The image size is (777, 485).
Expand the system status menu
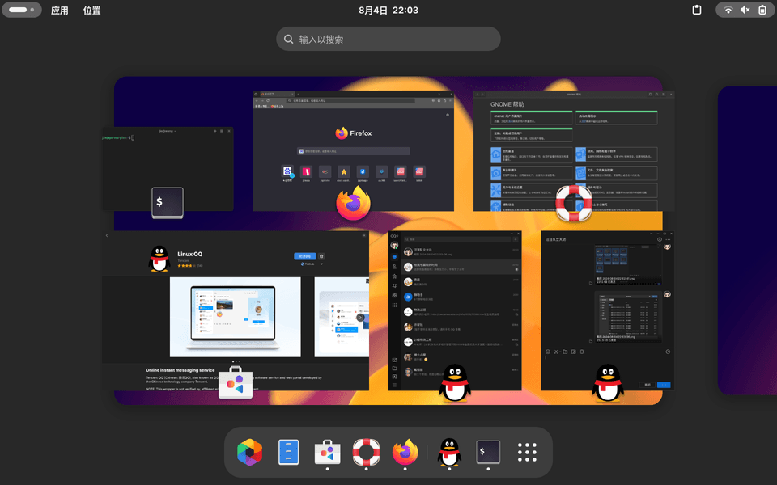pos(745,11)
